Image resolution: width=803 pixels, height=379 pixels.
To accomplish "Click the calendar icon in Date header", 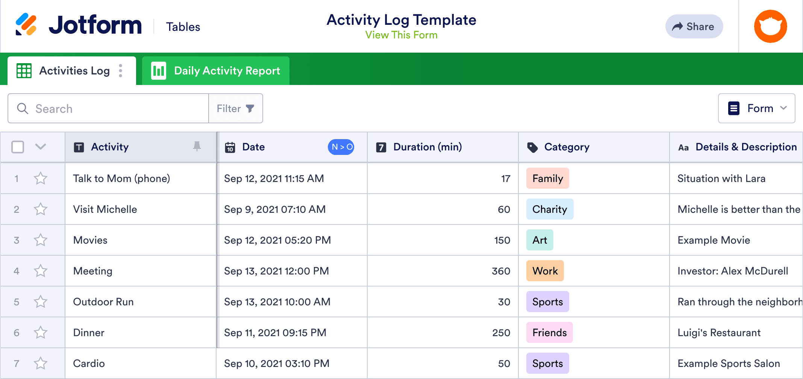I will 230,147.
